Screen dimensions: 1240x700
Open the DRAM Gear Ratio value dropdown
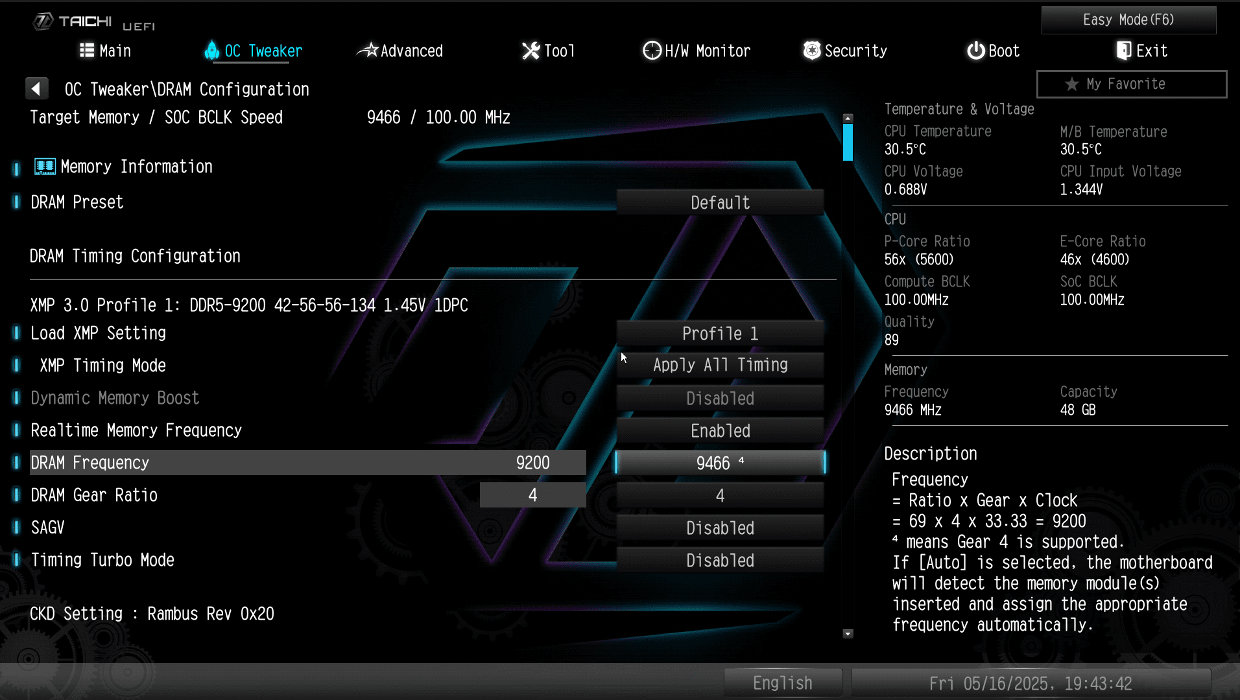[x=720, y=496]
